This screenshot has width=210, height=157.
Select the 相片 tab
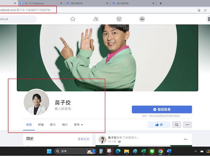point(65,125)
